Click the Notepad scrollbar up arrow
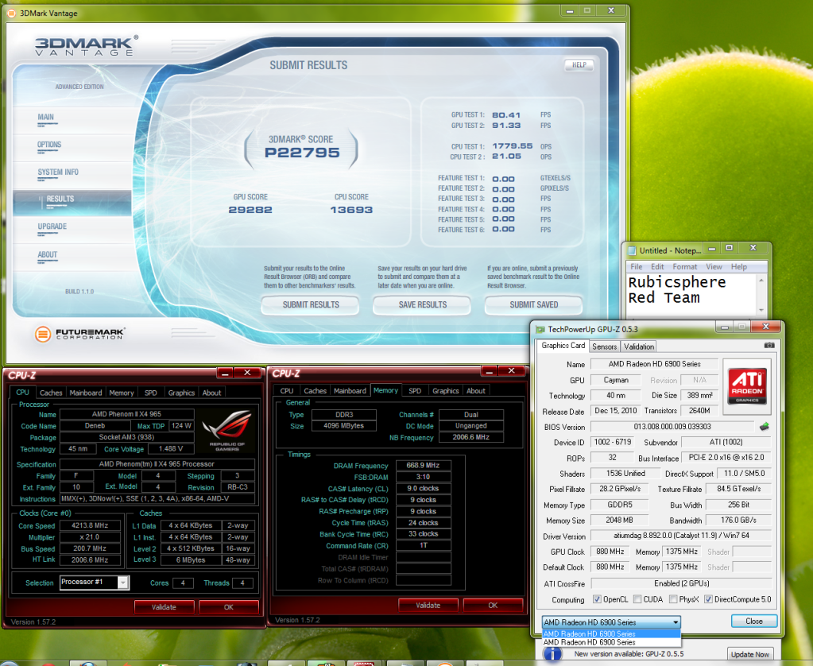This screenshot has height=666, width=813. point(761,280)
